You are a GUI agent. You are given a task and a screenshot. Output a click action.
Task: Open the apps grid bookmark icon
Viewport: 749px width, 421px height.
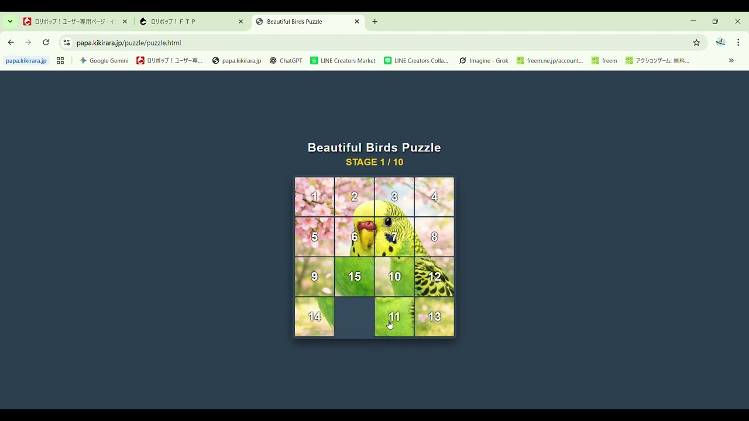pyautogui.click(x=60, y=61)
